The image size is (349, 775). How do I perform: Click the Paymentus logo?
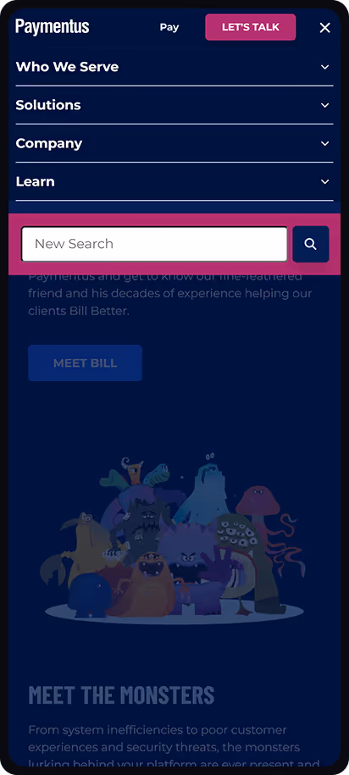pyautogui.click(x=53, y=27)
